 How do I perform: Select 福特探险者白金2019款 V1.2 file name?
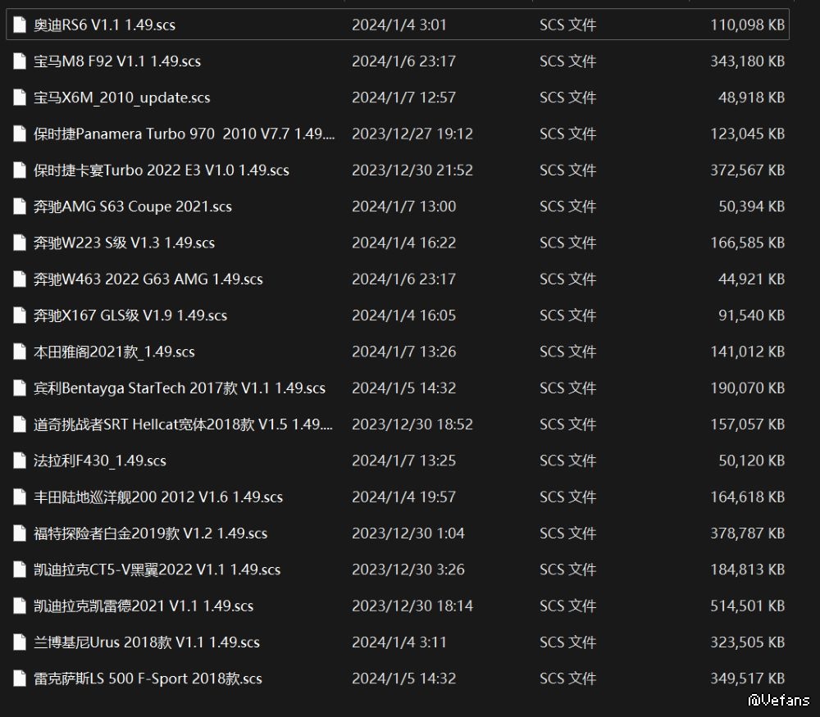point(151,533)
